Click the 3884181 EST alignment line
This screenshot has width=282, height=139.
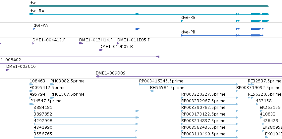point(86,111)
